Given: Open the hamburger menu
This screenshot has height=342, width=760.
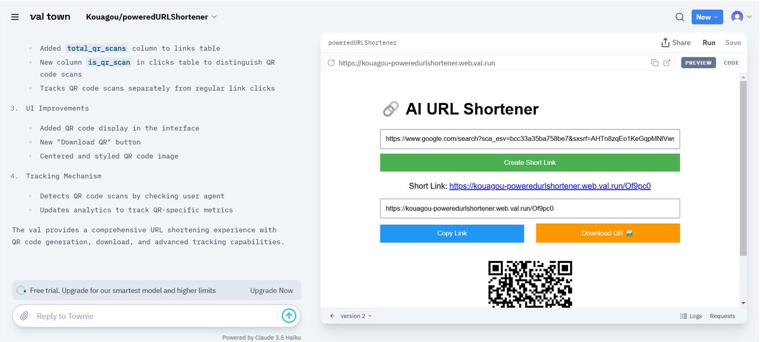Looking at the screenshot, I should pyautogui.click(x=15, y=17).
